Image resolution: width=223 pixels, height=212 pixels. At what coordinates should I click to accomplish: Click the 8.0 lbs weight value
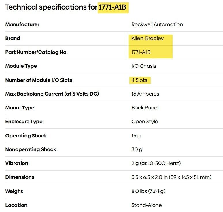tap(148, 191)
